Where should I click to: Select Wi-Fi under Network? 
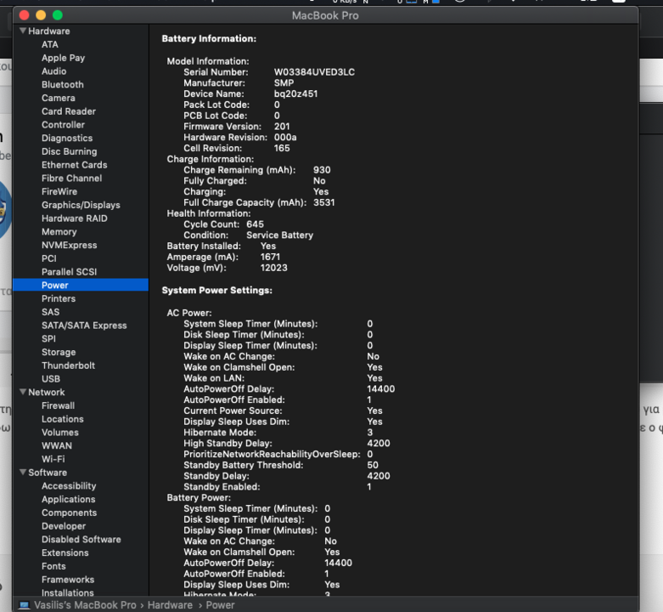point(53,459)
